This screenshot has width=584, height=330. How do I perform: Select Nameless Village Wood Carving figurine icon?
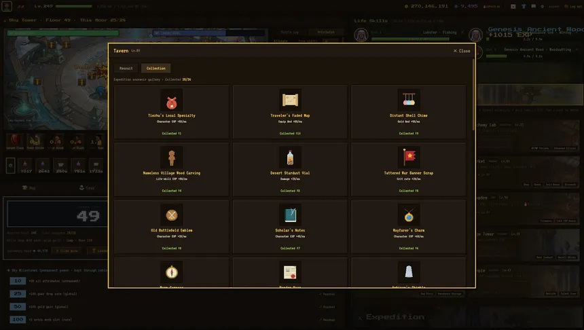pos(172,157)
